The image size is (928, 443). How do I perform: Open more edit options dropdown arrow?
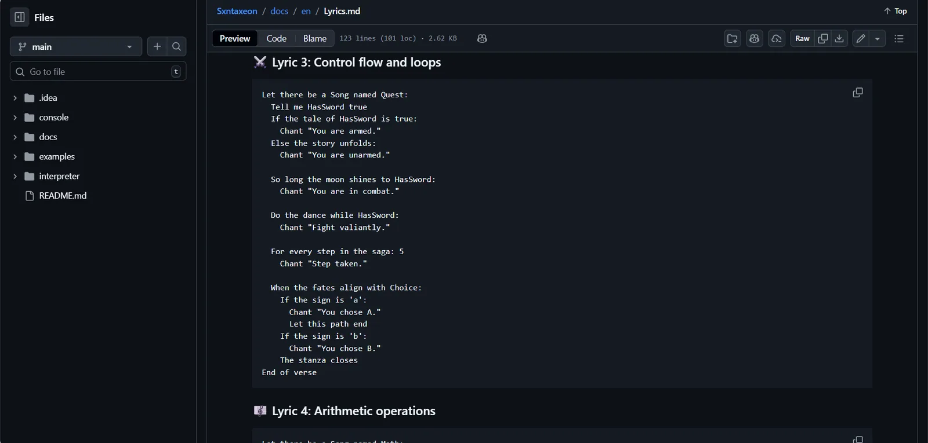coord(878,39)
